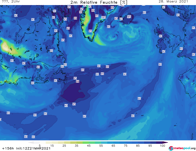196x151 pixels.
Task: Click the legend value "65"
Action: coord(113,146)
